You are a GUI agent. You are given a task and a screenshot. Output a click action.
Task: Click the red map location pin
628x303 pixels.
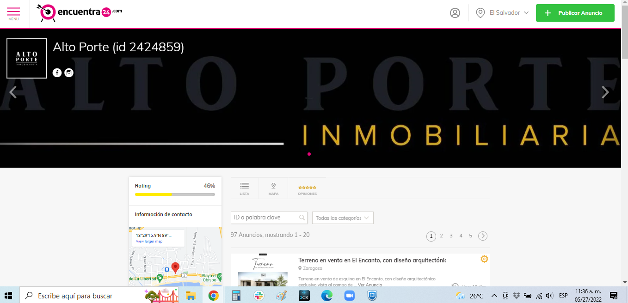coord(175,267)
